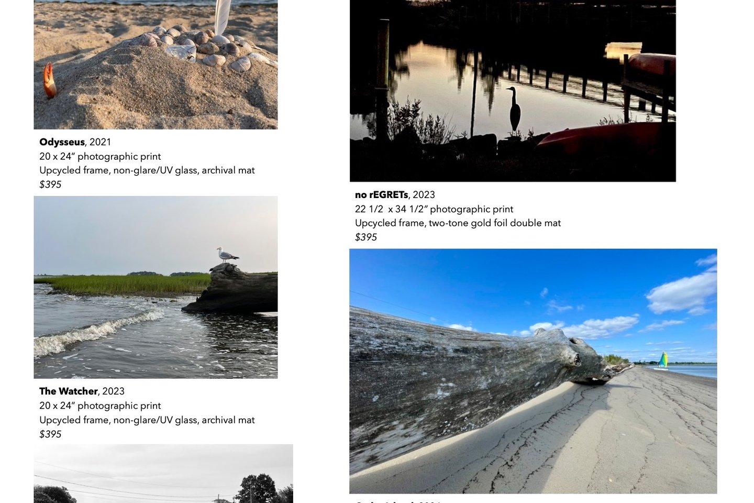
Task: Select the black and white photo
Action: pyautogui.click(x=163, y=474)
